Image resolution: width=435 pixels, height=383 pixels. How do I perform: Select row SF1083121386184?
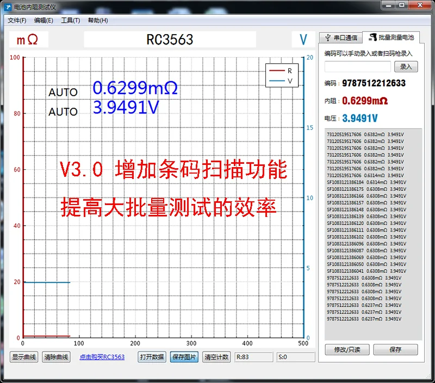tap(366, 182)
